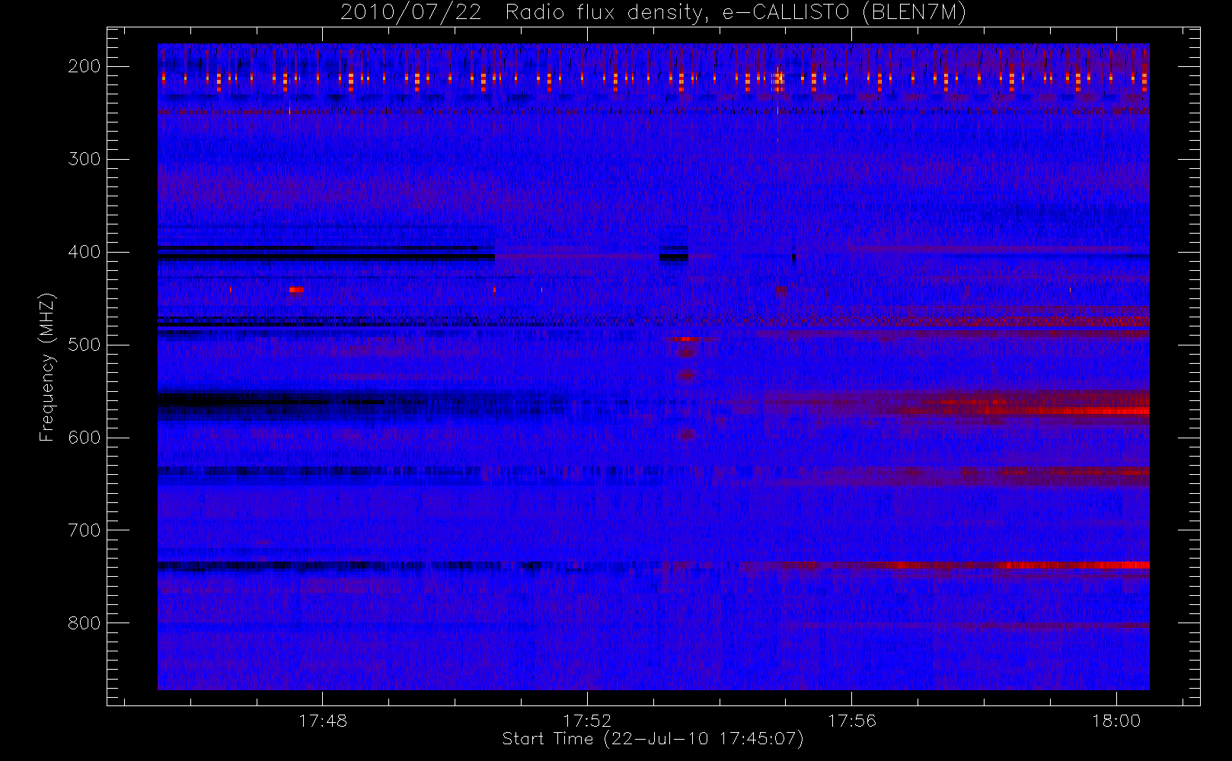The image size is (1232, 761).
Task: Select the 400 frequency tick label
Action: pos(85,252)
